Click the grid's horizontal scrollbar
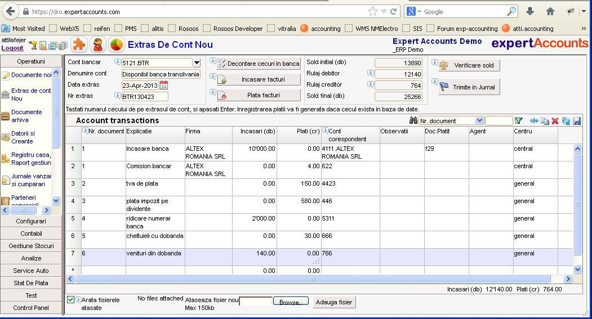592x319 pixels. [313, 279]
